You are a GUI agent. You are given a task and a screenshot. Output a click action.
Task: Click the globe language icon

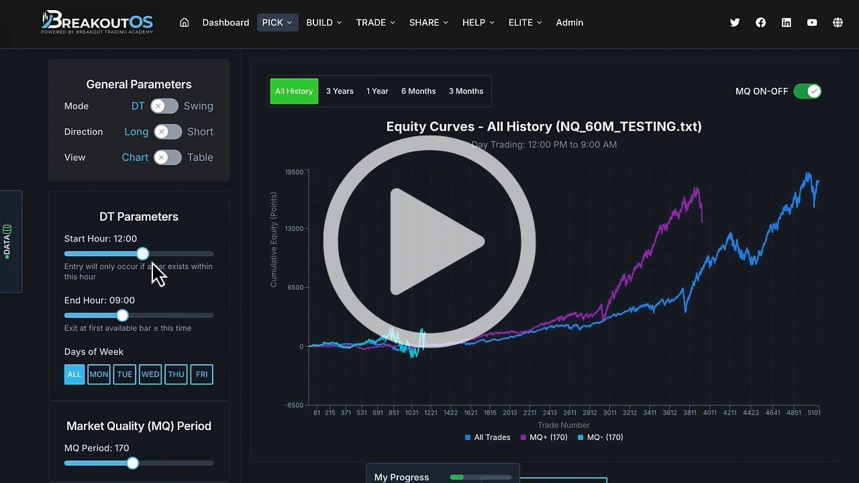pos(838,23)
